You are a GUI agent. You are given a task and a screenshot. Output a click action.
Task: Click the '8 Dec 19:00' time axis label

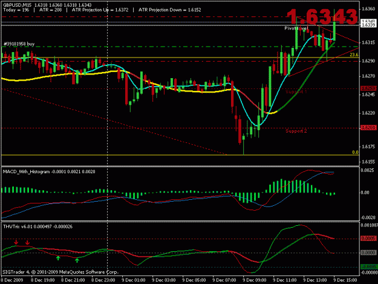pyautogui.click(x=43, y=280)
